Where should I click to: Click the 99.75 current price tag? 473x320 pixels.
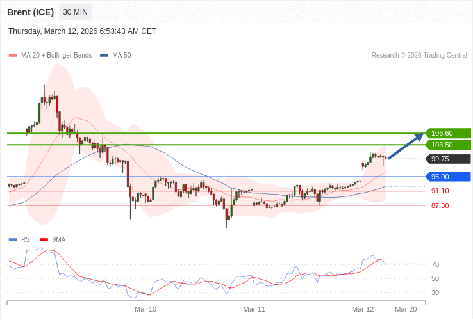tap(448, 159)
